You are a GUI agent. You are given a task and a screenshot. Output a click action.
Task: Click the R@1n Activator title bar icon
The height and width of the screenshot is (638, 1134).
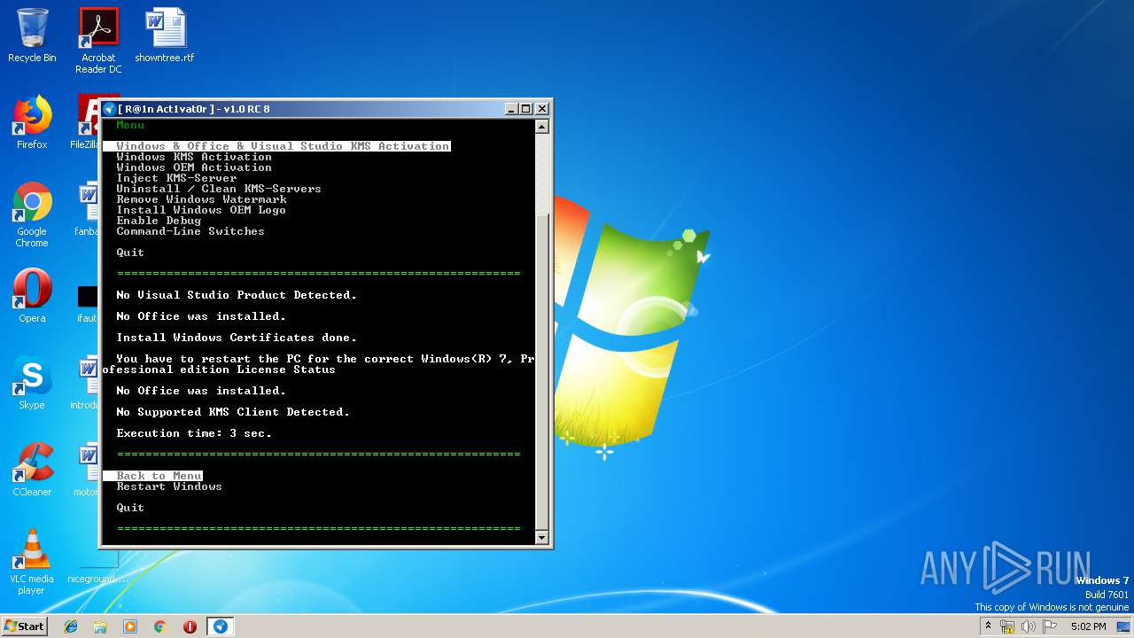tap(109, 109)
